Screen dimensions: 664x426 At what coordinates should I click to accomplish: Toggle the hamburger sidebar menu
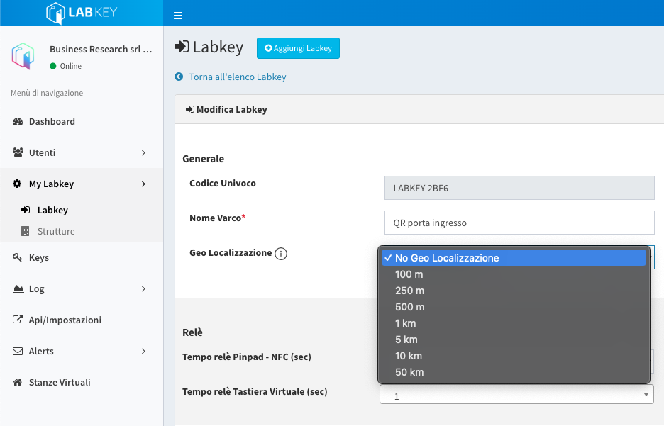click(178, 16)
